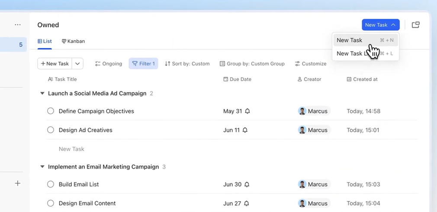Click Marcus avatar on Design Ad Creatives row
The height and width of the screenshot is (212, 437).
(x=302, y=130)
